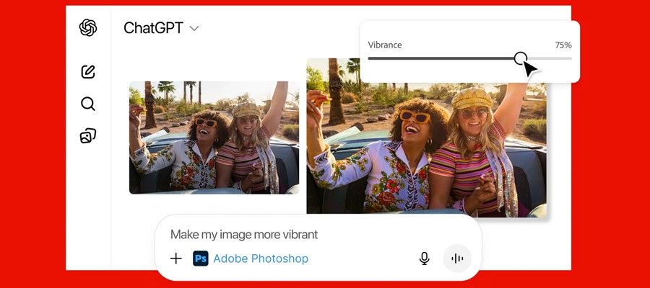650x288 pixels.
Task: Expand the ChatGPT model chevron
Action: (x=194, y=29)
